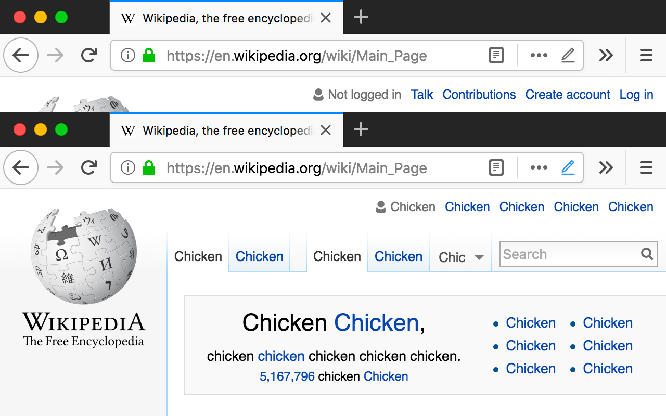
Task: Click the gray pencil icon in upper browser toolbar
Action: pyautogui.click(x=568, y=55)
